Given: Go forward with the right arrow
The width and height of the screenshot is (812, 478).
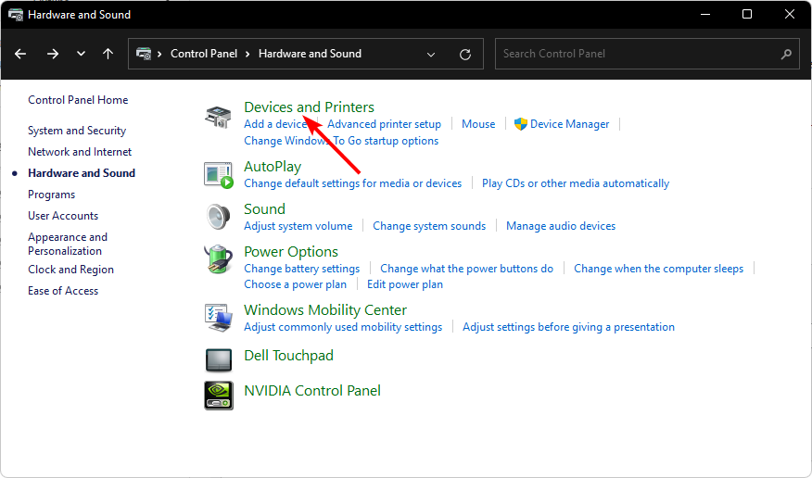Looking at the screenshot, I should coord(52,54).
